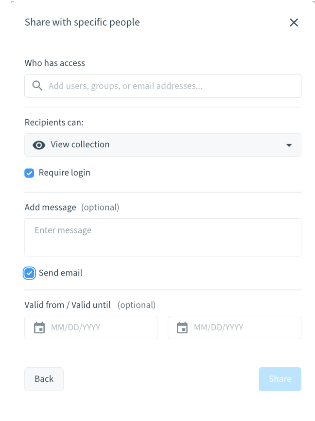
Task: Click the Who has access label
Action: coord(55,63)
